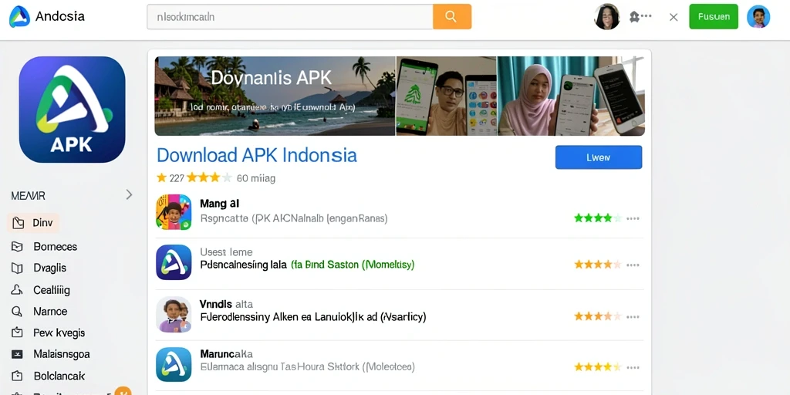
Task: Click the banner photo of woman in hijab
Action: 571,96
